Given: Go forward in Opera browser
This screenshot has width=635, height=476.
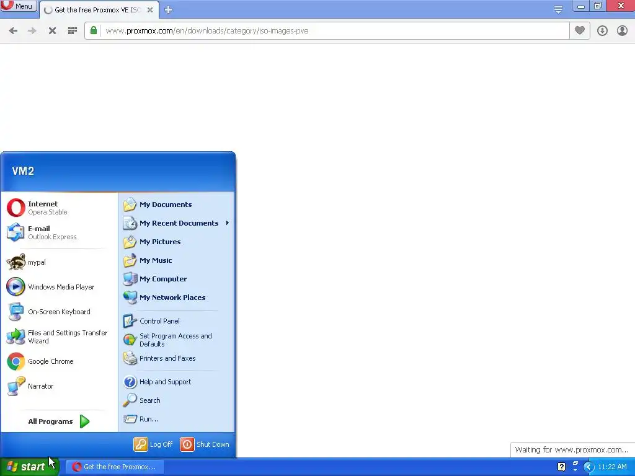Looking at the screenshot, I should click(32, 31).
